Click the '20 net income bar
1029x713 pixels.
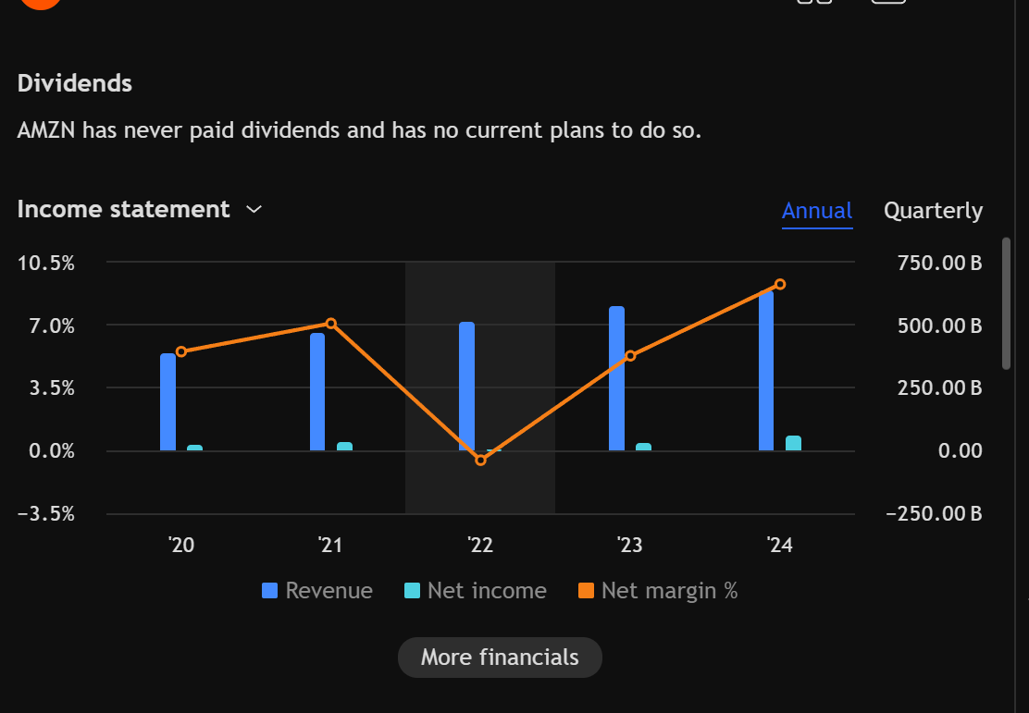coord(195,448)
